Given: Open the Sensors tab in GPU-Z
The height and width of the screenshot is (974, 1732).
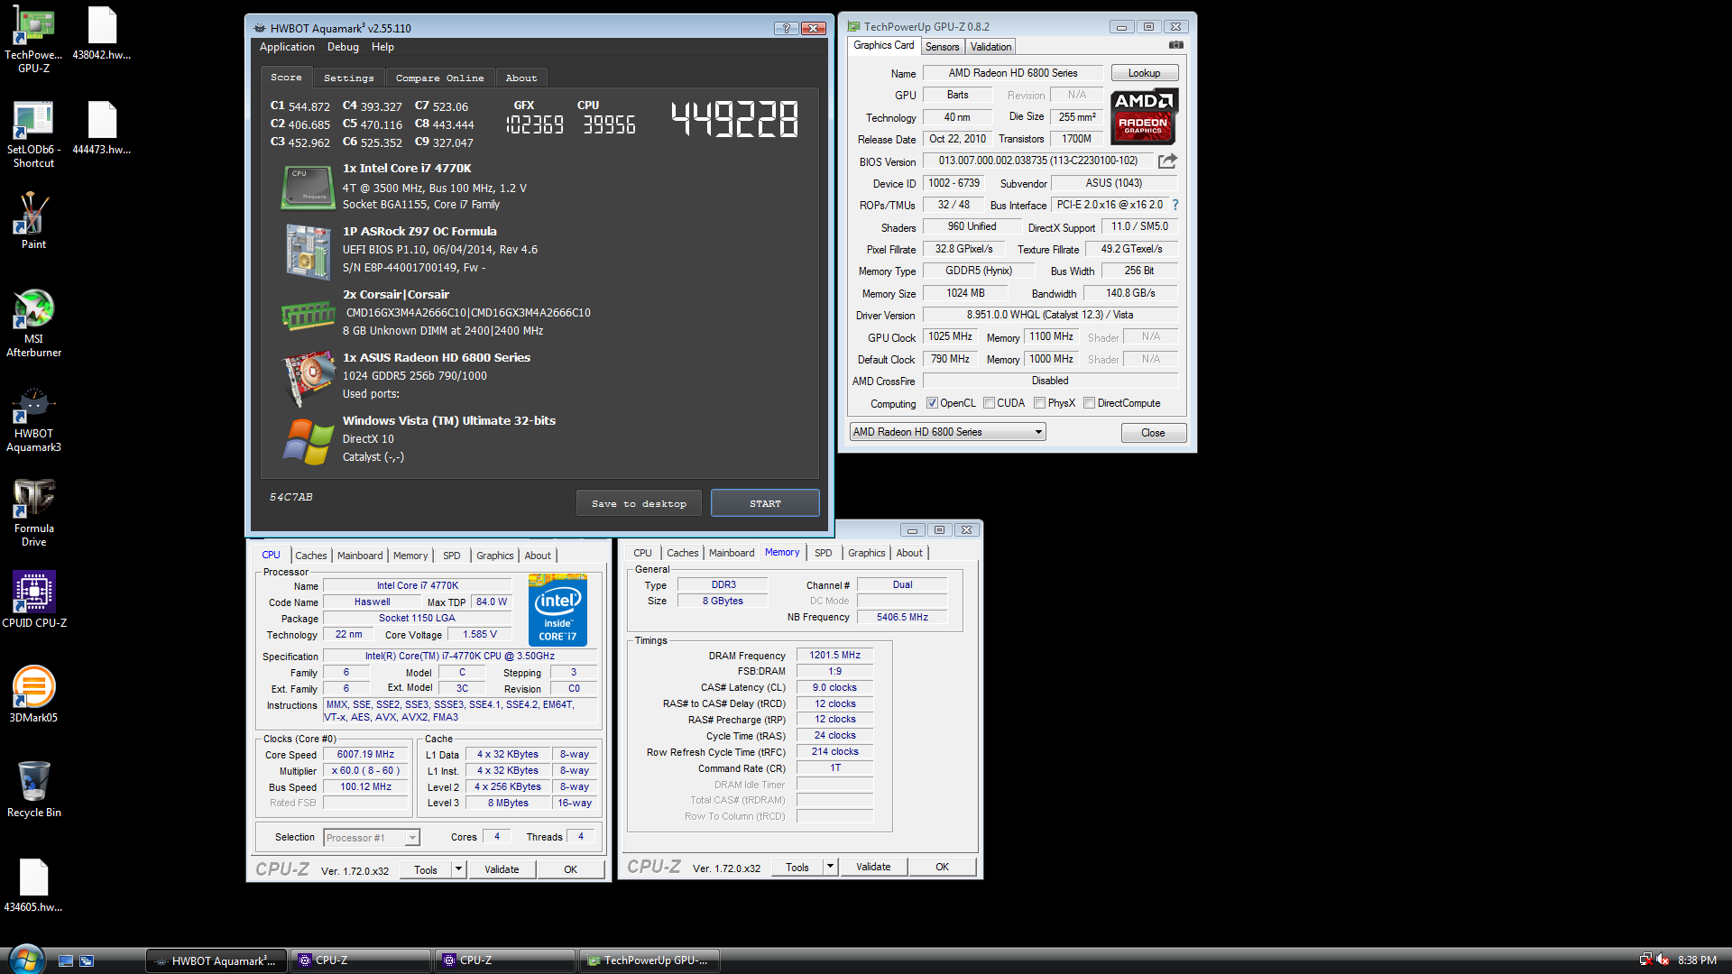Looking at the screenshot, I should click(x=942, y=46).
